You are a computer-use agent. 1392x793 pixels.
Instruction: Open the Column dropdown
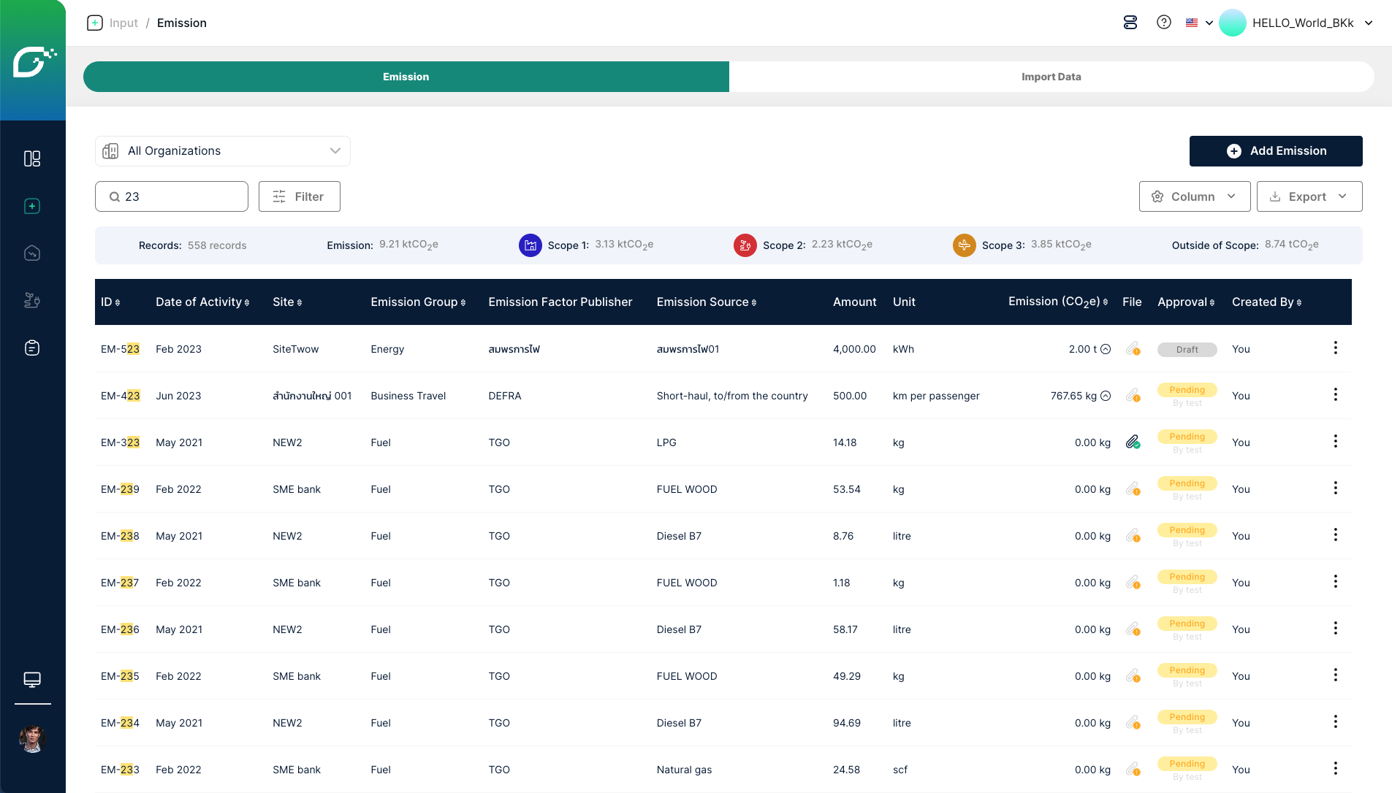click(x=1194, y=196)
